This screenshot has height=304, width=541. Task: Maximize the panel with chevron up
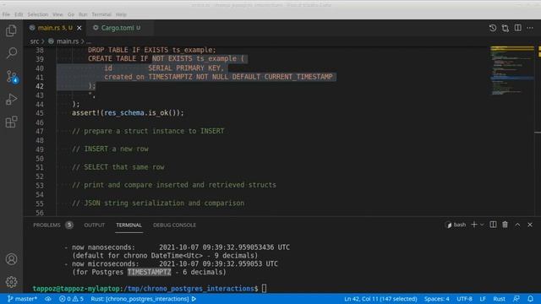[517, 225]
